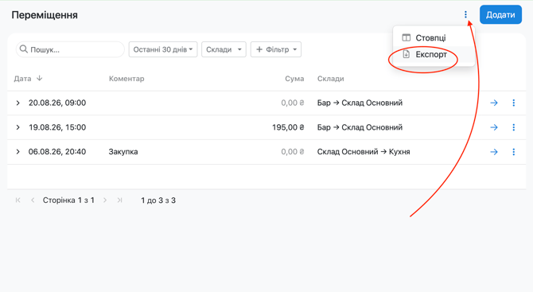Open the three-dot menu for 20.08.26 row
This screenshot has width=533, height=292.
(x=514, y=103)
